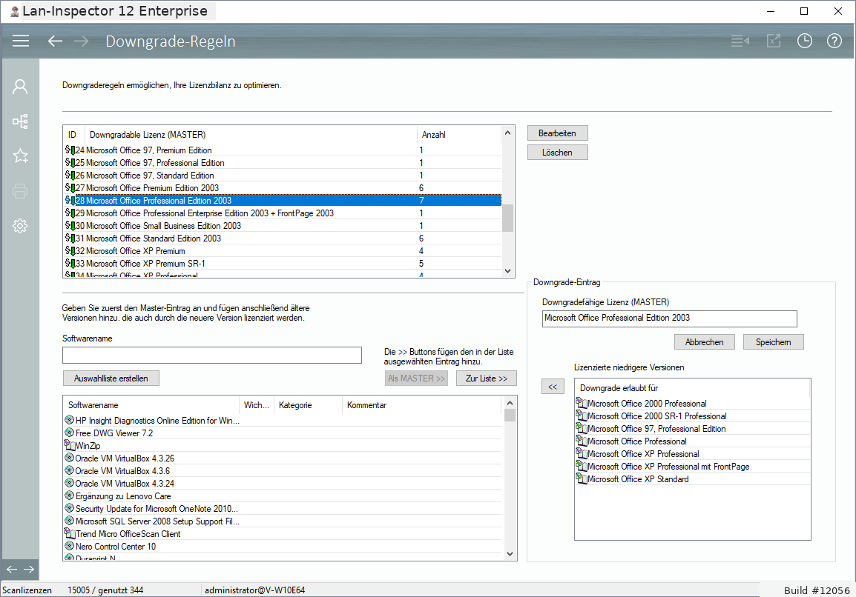
Task: Select Microsoft Office 97, Professional Edition downgrade entry
Action: [692, 429]
